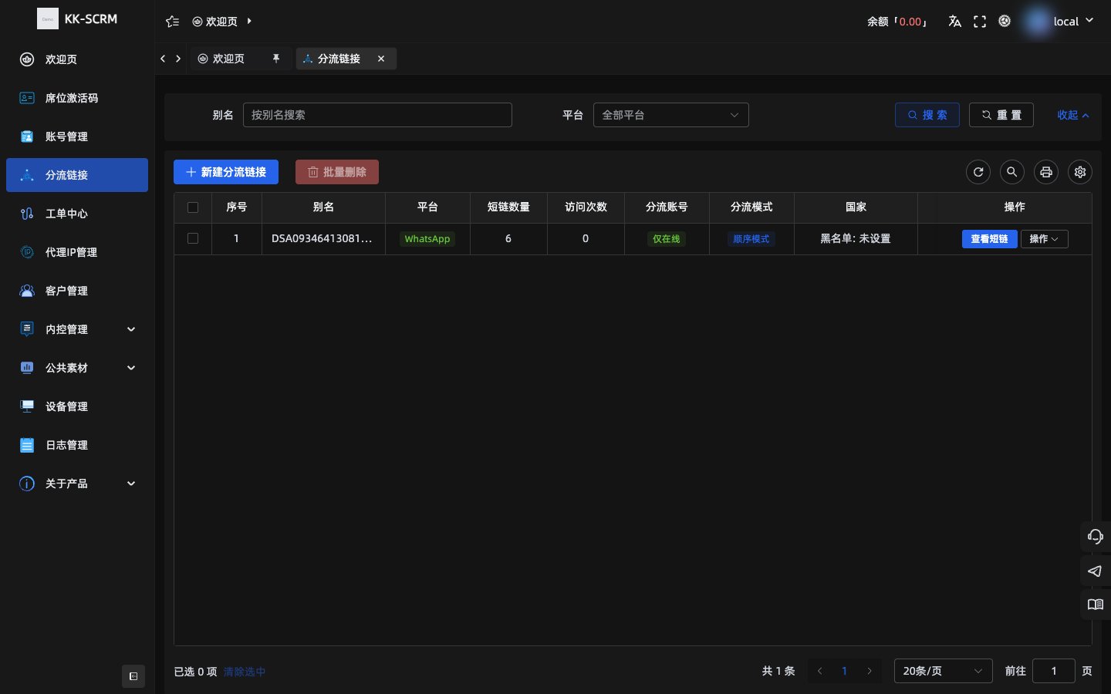The width and height of the screenshot is (1111, 694).
Task: Click 新建分流链接 button
Action: tap(226, 172)
